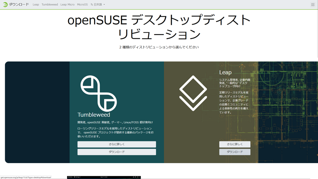Click the Tumbleweed heading text
The height and width of the screenshot is (179, 318).
tap(94, 115)
